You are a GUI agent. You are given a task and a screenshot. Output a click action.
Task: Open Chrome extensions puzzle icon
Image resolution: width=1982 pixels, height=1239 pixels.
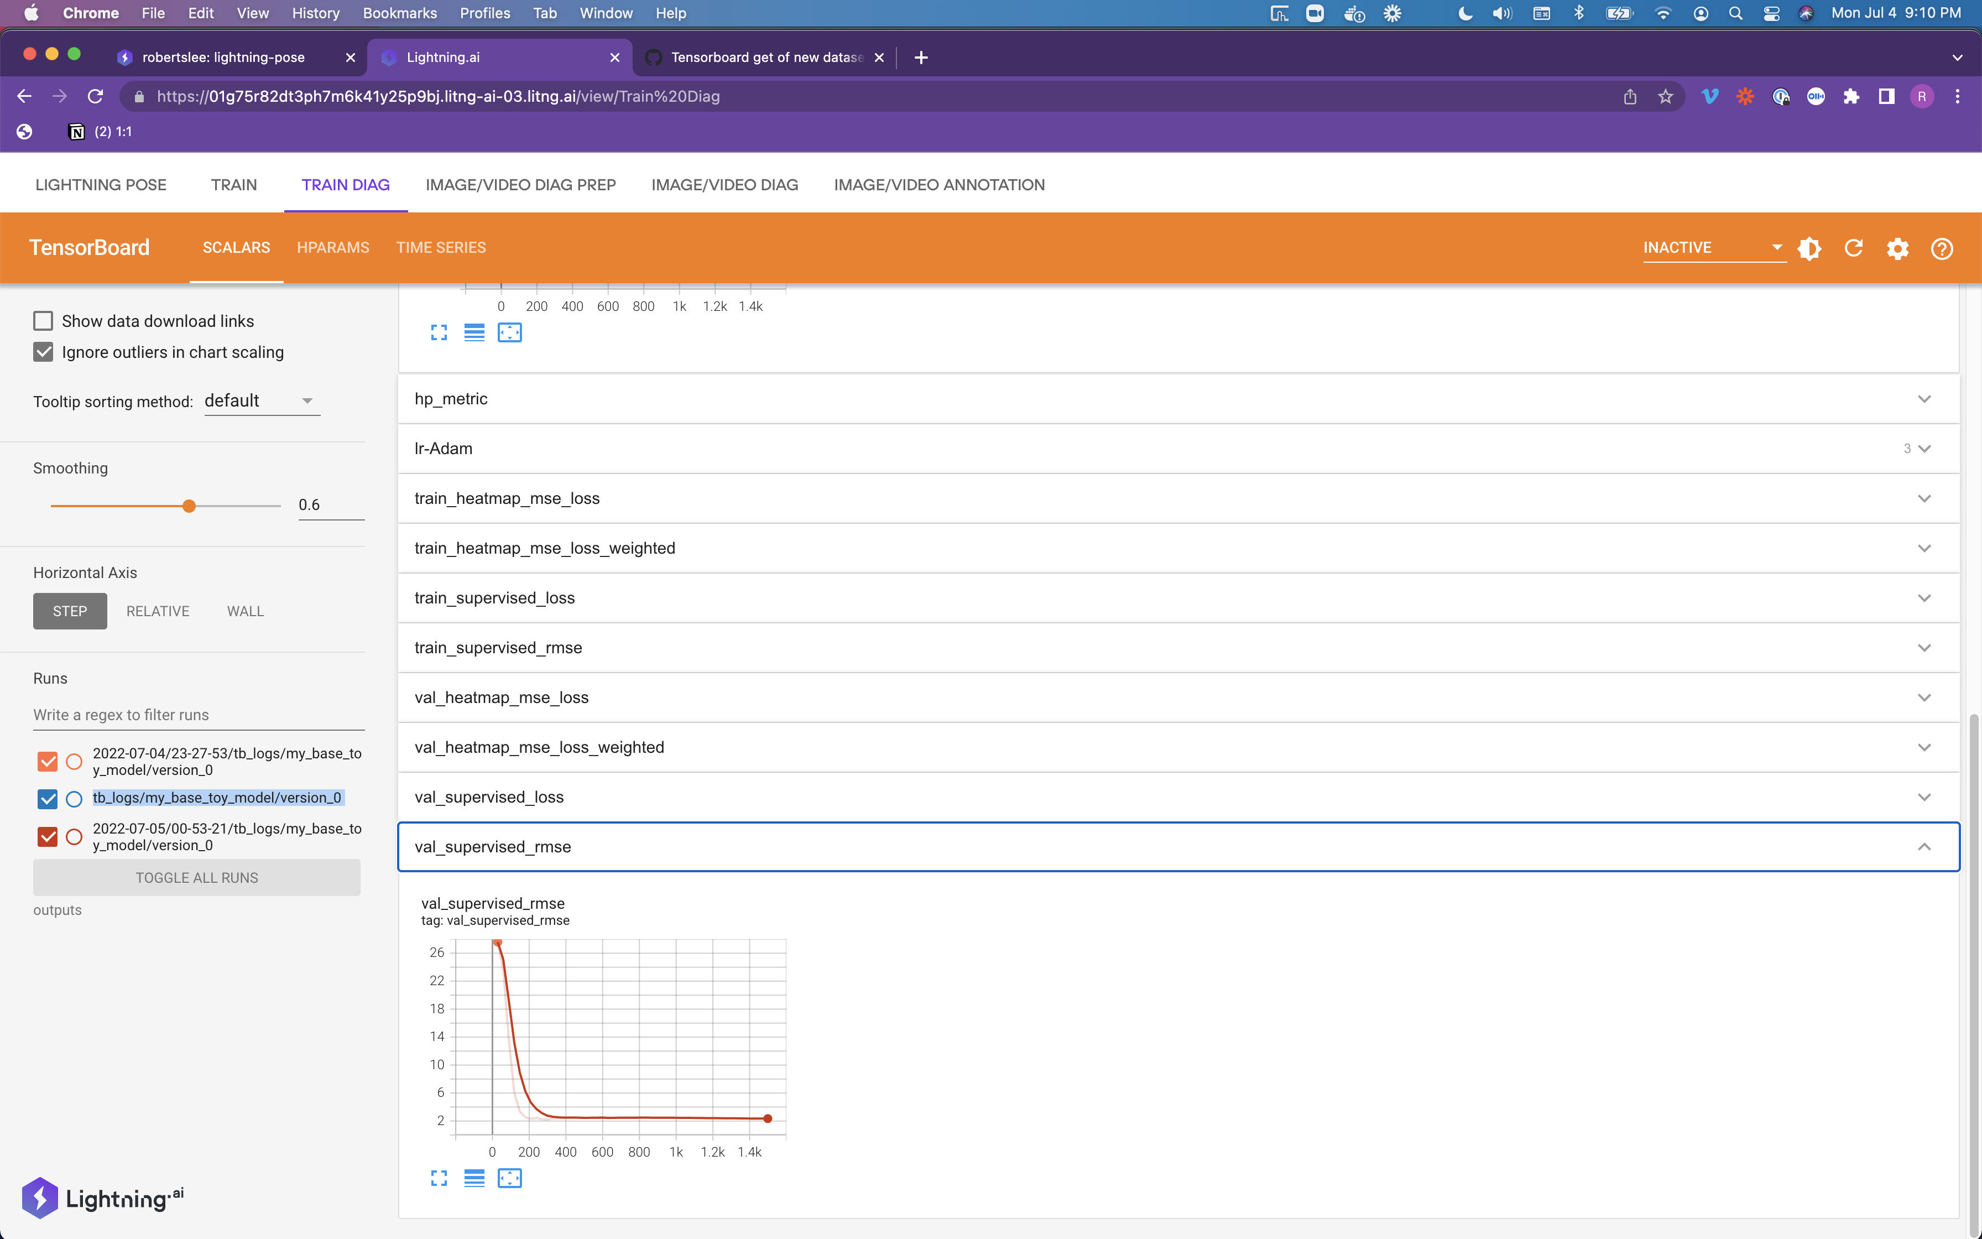[1851, 97]
